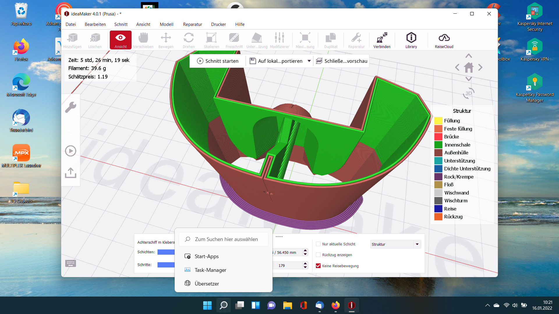Open the Drucker menu
The height and width of the screenshot is (314, 559).
pyautogui.click(x=218, y=24)
